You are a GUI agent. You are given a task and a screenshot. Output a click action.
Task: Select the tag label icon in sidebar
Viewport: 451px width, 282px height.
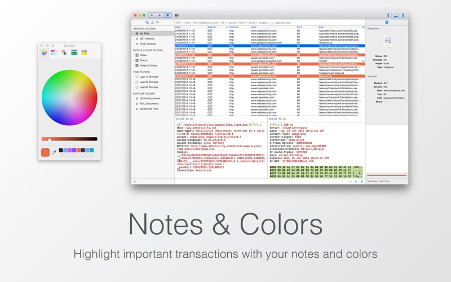click(x=158, y=22)
